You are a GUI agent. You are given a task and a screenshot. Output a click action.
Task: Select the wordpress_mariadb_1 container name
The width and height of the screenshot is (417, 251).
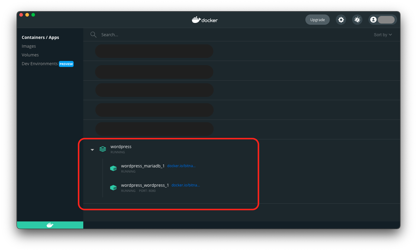click(143, 166)
